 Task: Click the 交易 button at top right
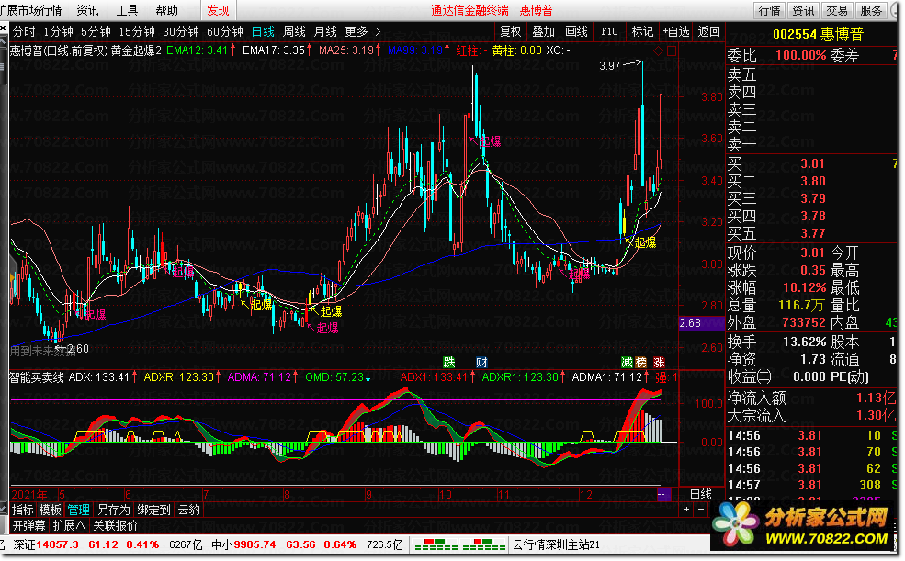tap(837, 10)
